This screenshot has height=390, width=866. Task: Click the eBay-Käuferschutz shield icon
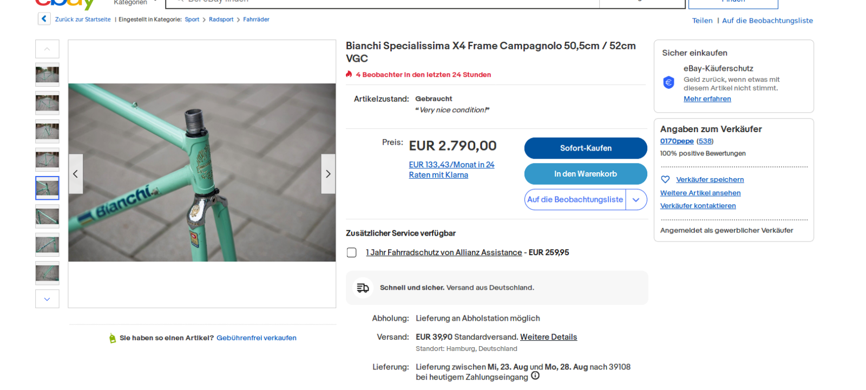tap(668, 82)
